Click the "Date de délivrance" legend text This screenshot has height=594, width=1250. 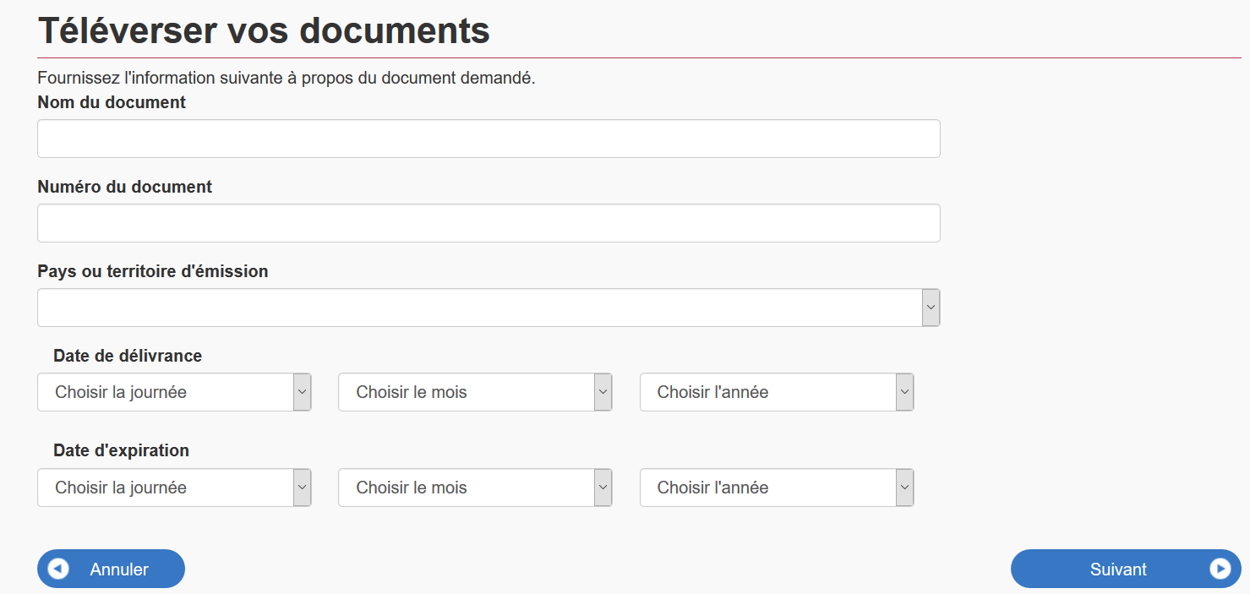click(x=128, y=356)
